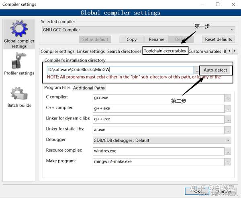Click Linker for dynamic libs field
Image resolution: width=241 pixels, height=198 pixels.
pyautogui.click(x=159, y=119)
